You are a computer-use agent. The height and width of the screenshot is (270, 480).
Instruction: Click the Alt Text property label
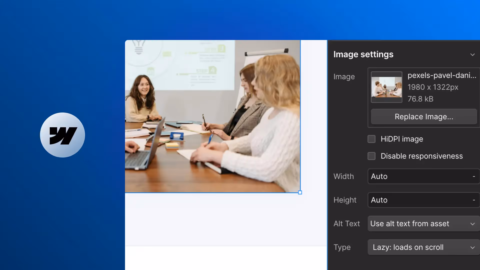point(346,224)
